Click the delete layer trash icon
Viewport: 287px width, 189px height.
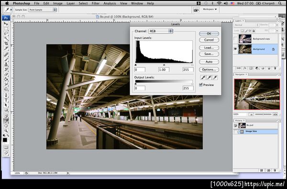(x=275, y=68)
